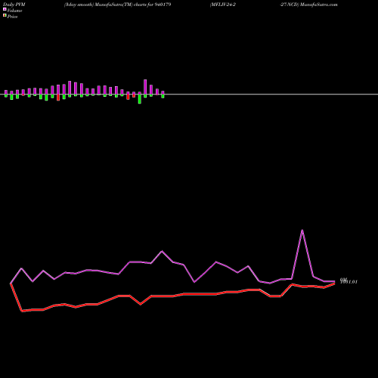Viewport: 378px width, 378px height.
Task: Click the Daily PVM title text
Action: (x=14, y=5)
